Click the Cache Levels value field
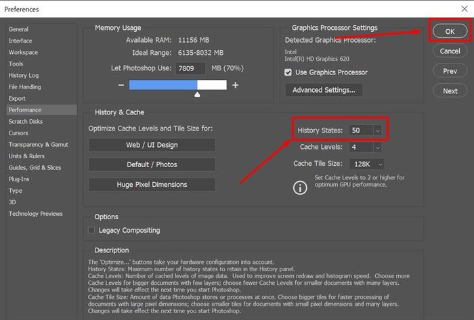The width and height of the screenshot is (474, 320). click(x=361, y=147)
